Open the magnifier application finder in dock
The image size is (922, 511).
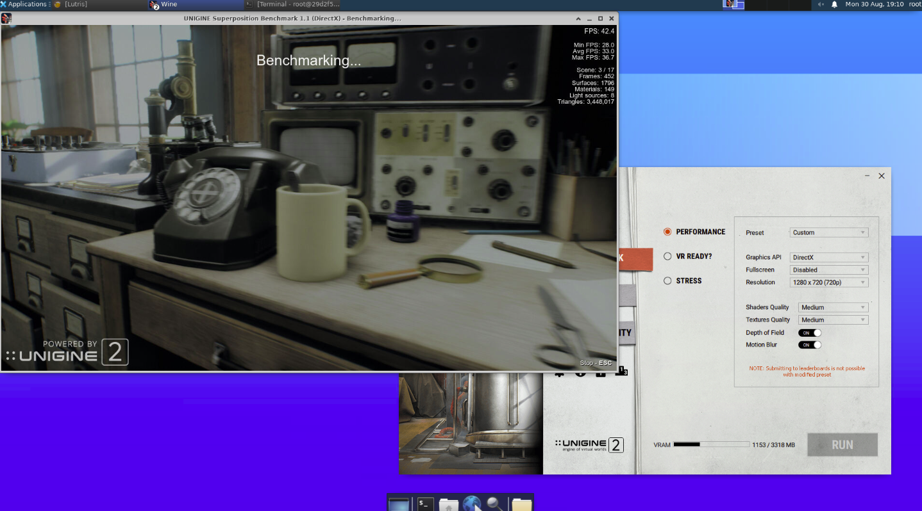coord(496,504)
